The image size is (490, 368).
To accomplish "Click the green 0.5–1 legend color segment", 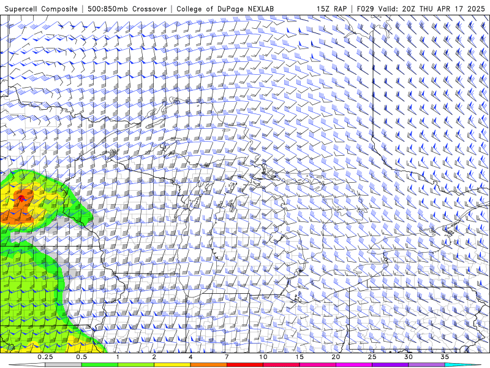I will [x=100, y=365].
